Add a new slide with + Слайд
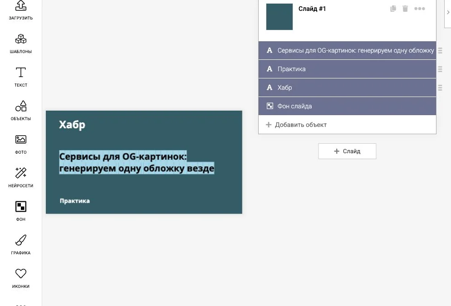The image size is (451, 306). tap(347, 151)
